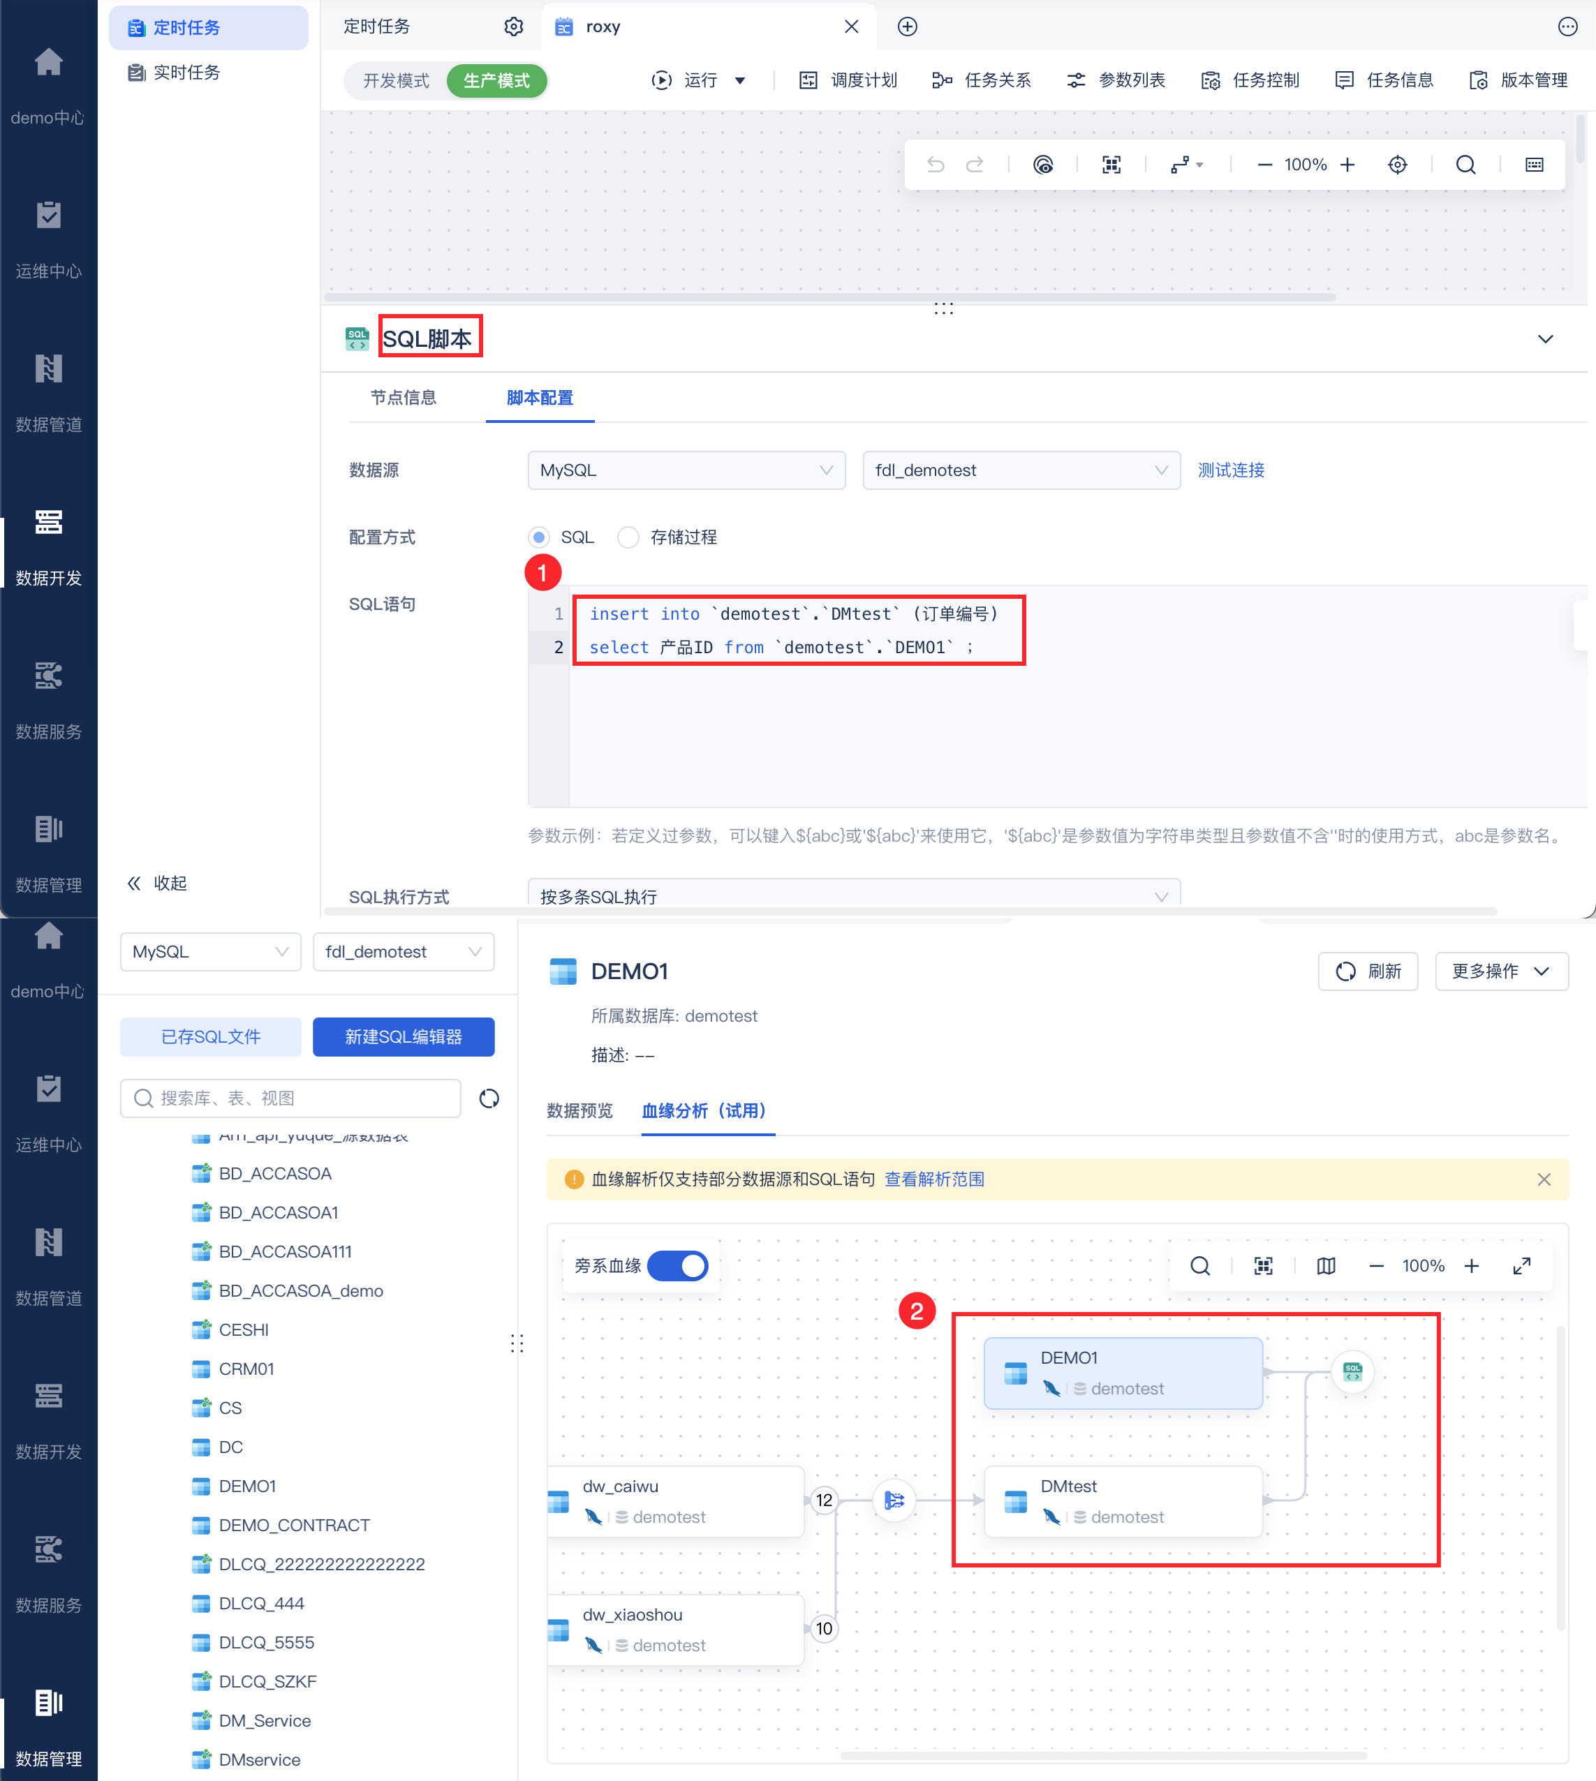Image resolution: width=1596 pixels, height=1781 pixels.
Task: Click the canvas locate/center target icon
Action: pos(1397,165)
